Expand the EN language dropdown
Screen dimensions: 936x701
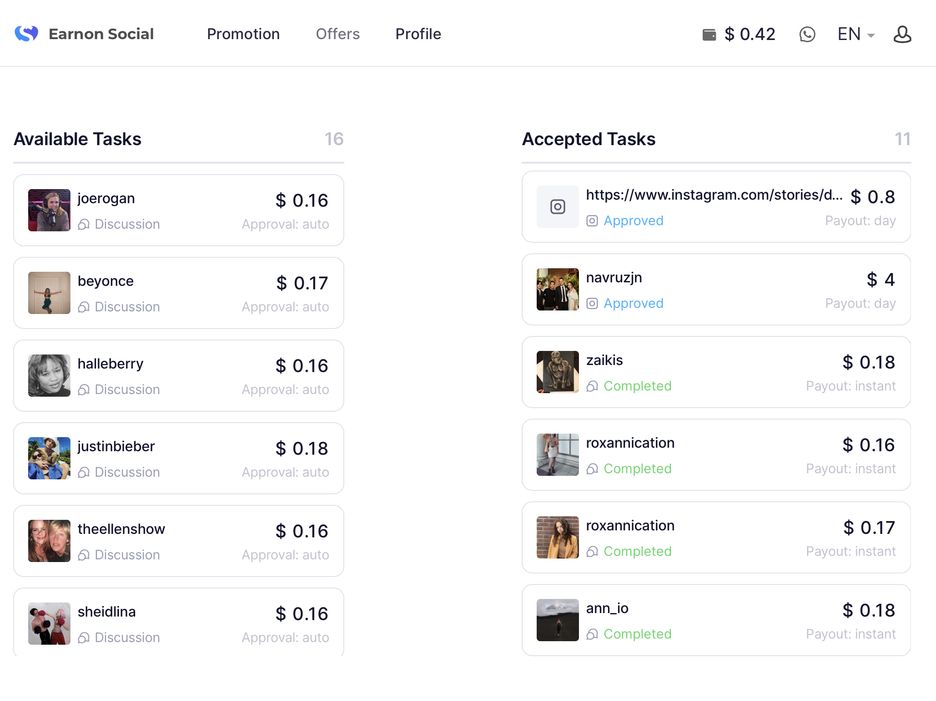(856, 34)
